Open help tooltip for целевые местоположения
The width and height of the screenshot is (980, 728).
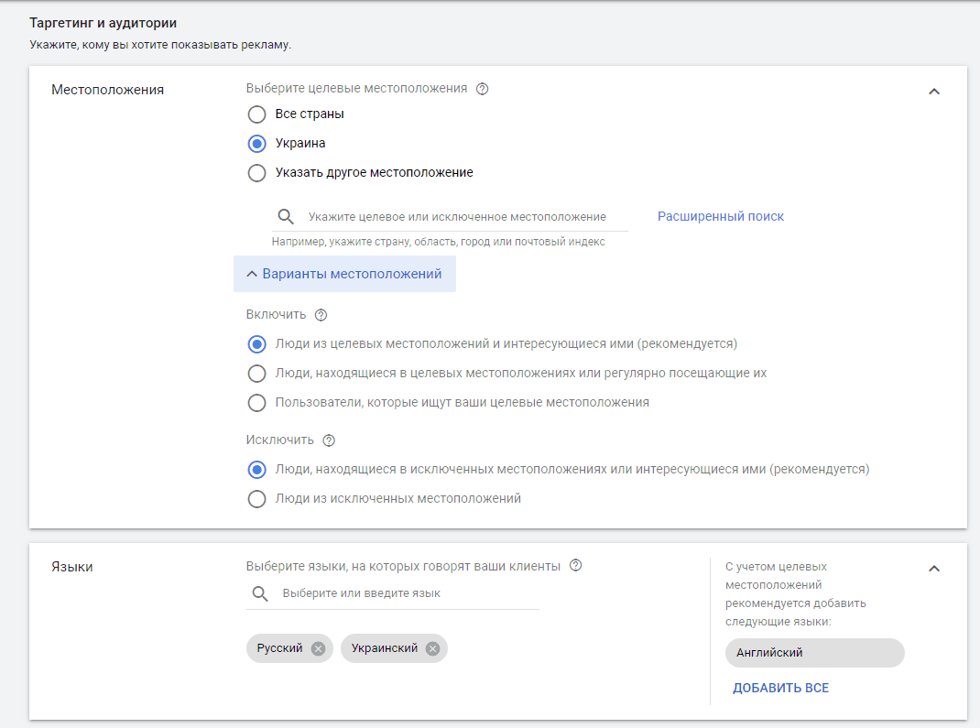[483, 88]
